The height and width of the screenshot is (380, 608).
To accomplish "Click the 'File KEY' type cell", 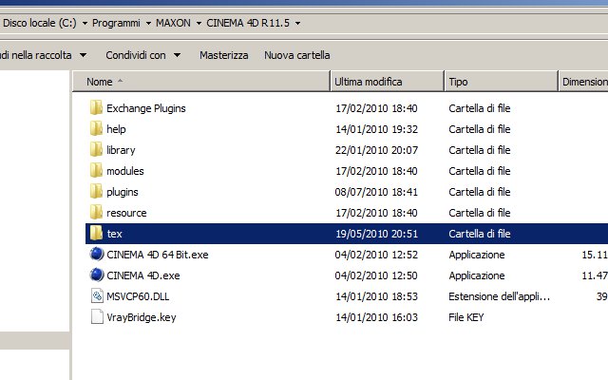I will [466, 317].
